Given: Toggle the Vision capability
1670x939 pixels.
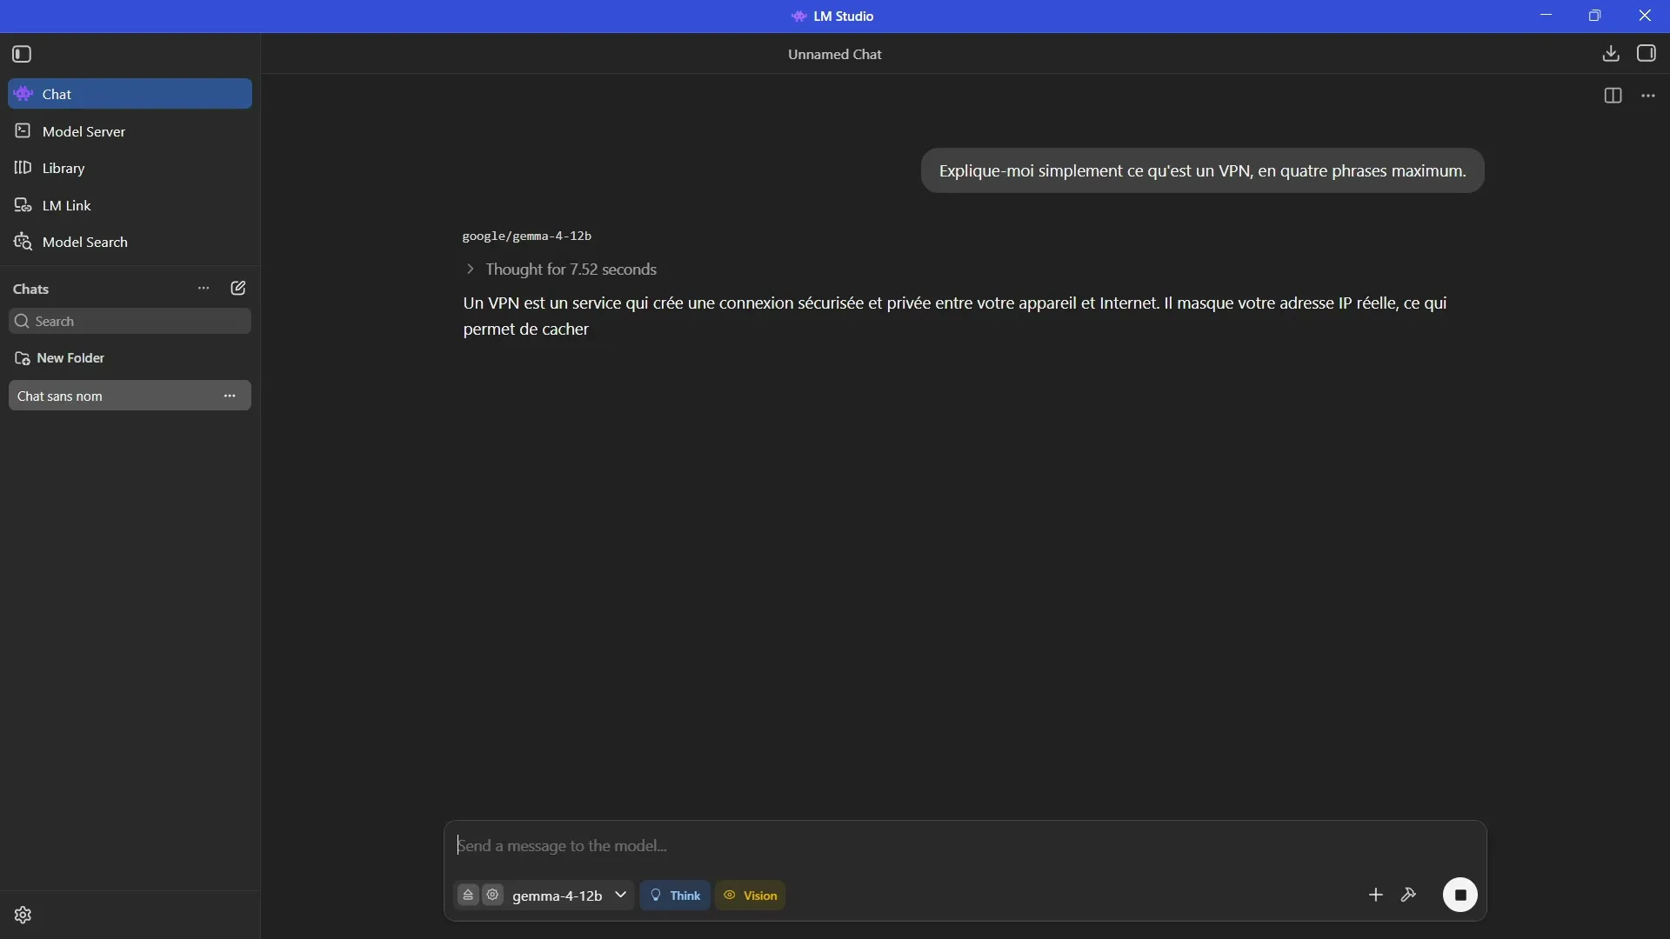Looking at the screenshot, I should (x=751, y=896).
